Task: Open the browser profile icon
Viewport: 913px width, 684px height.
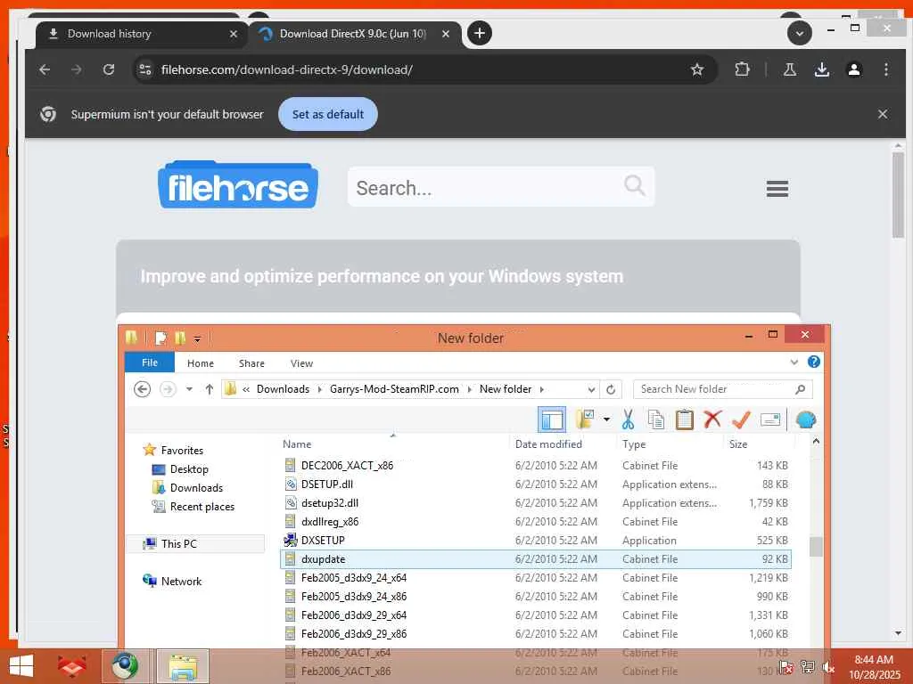Action: 853,69
